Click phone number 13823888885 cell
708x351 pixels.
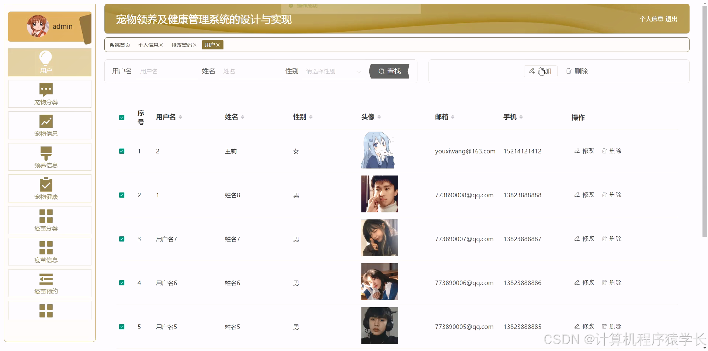[x=523, y=327]
